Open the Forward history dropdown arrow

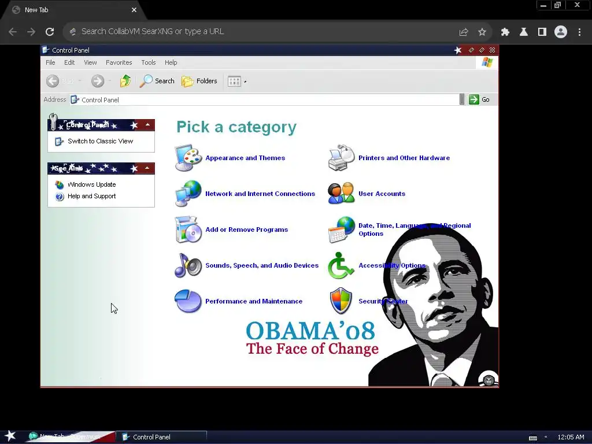point(110,81)
